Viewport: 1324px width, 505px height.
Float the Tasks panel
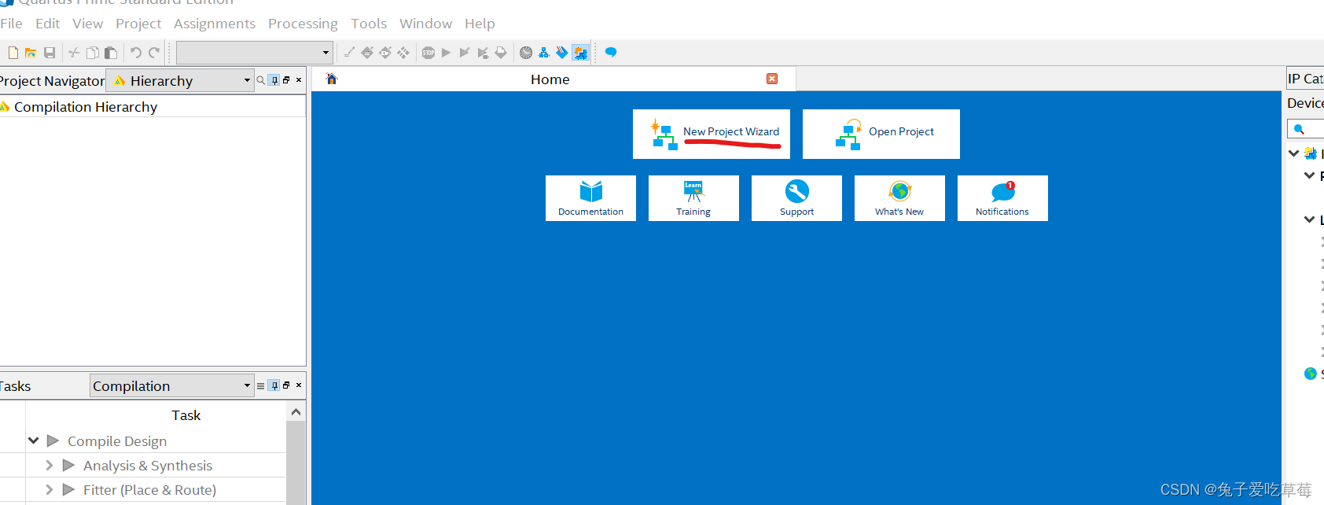click(x=286, y=385)
